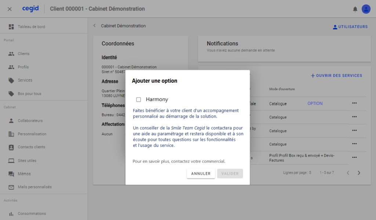376x220 pixels.
Task: Open Consommations in the sidebar
Action: click(32, 213)
